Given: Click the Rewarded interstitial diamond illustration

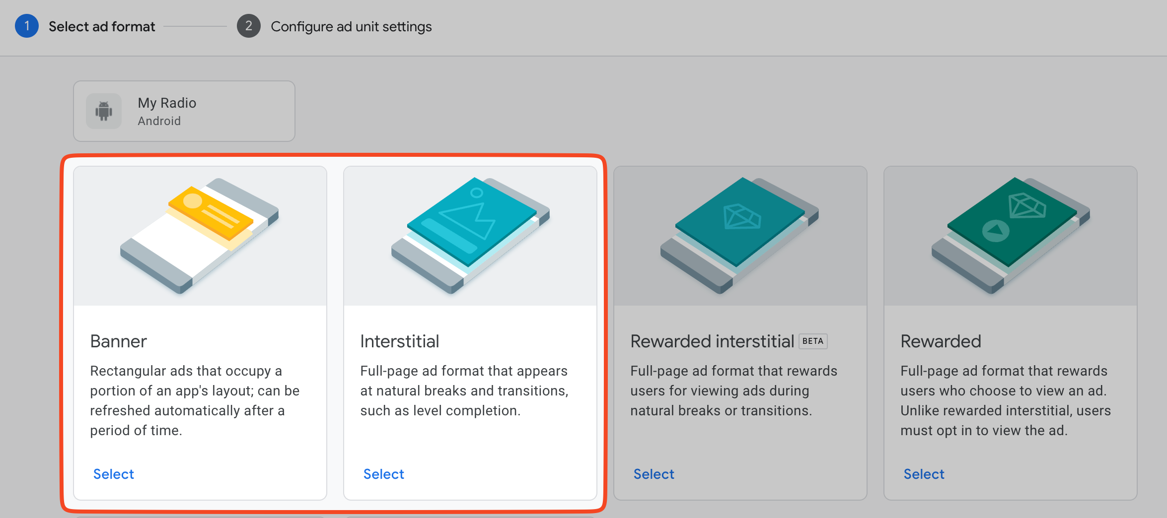Looking at the screenshot, I should point(740,236).
